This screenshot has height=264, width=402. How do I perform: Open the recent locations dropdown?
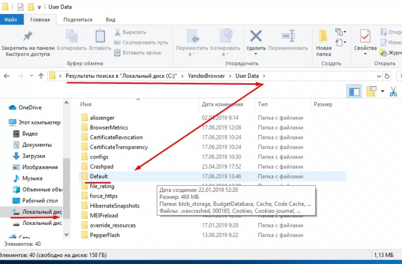click(x=31, y=76)
